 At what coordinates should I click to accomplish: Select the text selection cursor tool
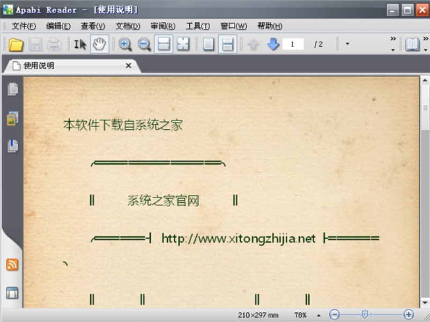coord(80,44)
